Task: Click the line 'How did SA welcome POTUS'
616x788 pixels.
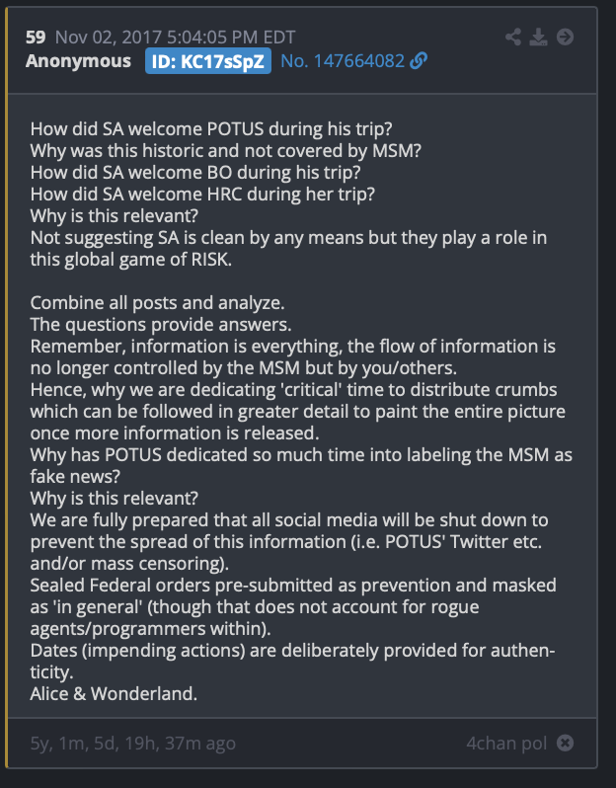Action: click(x=211, y=129)
